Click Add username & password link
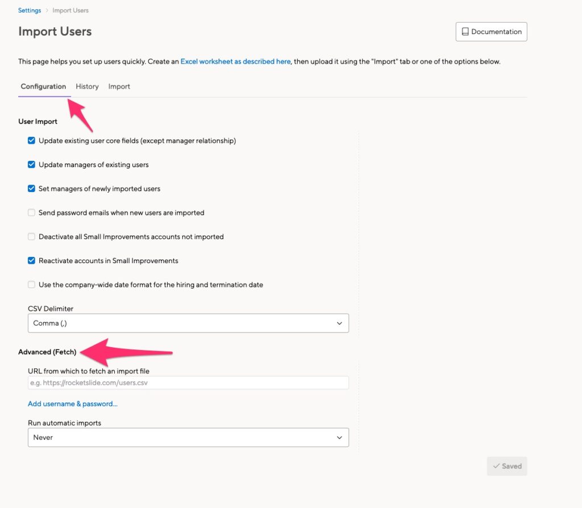Viewport: 582px width, 508px height. coord(73,403)
